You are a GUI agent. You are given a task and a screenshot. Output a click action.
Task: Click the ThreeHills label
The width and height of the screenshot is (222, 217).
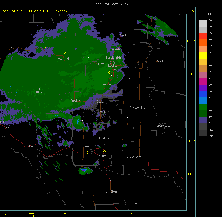(138, 108)
